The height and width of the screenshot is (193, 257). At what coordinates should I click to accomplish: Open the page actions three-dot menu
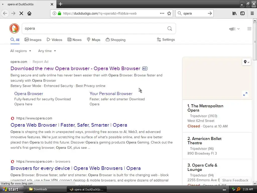(162, 13)
